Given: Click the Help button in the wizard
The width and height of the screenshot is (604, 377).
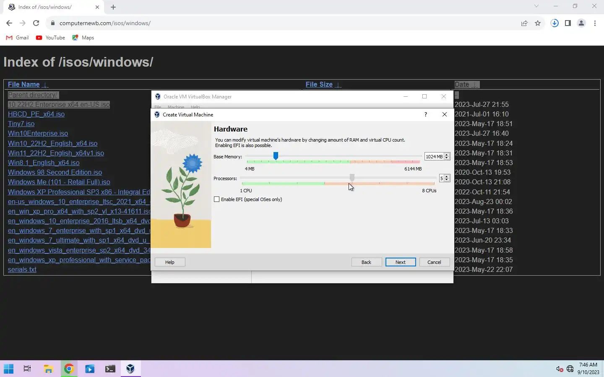Looking at the screenshot, I should [170, 262].
